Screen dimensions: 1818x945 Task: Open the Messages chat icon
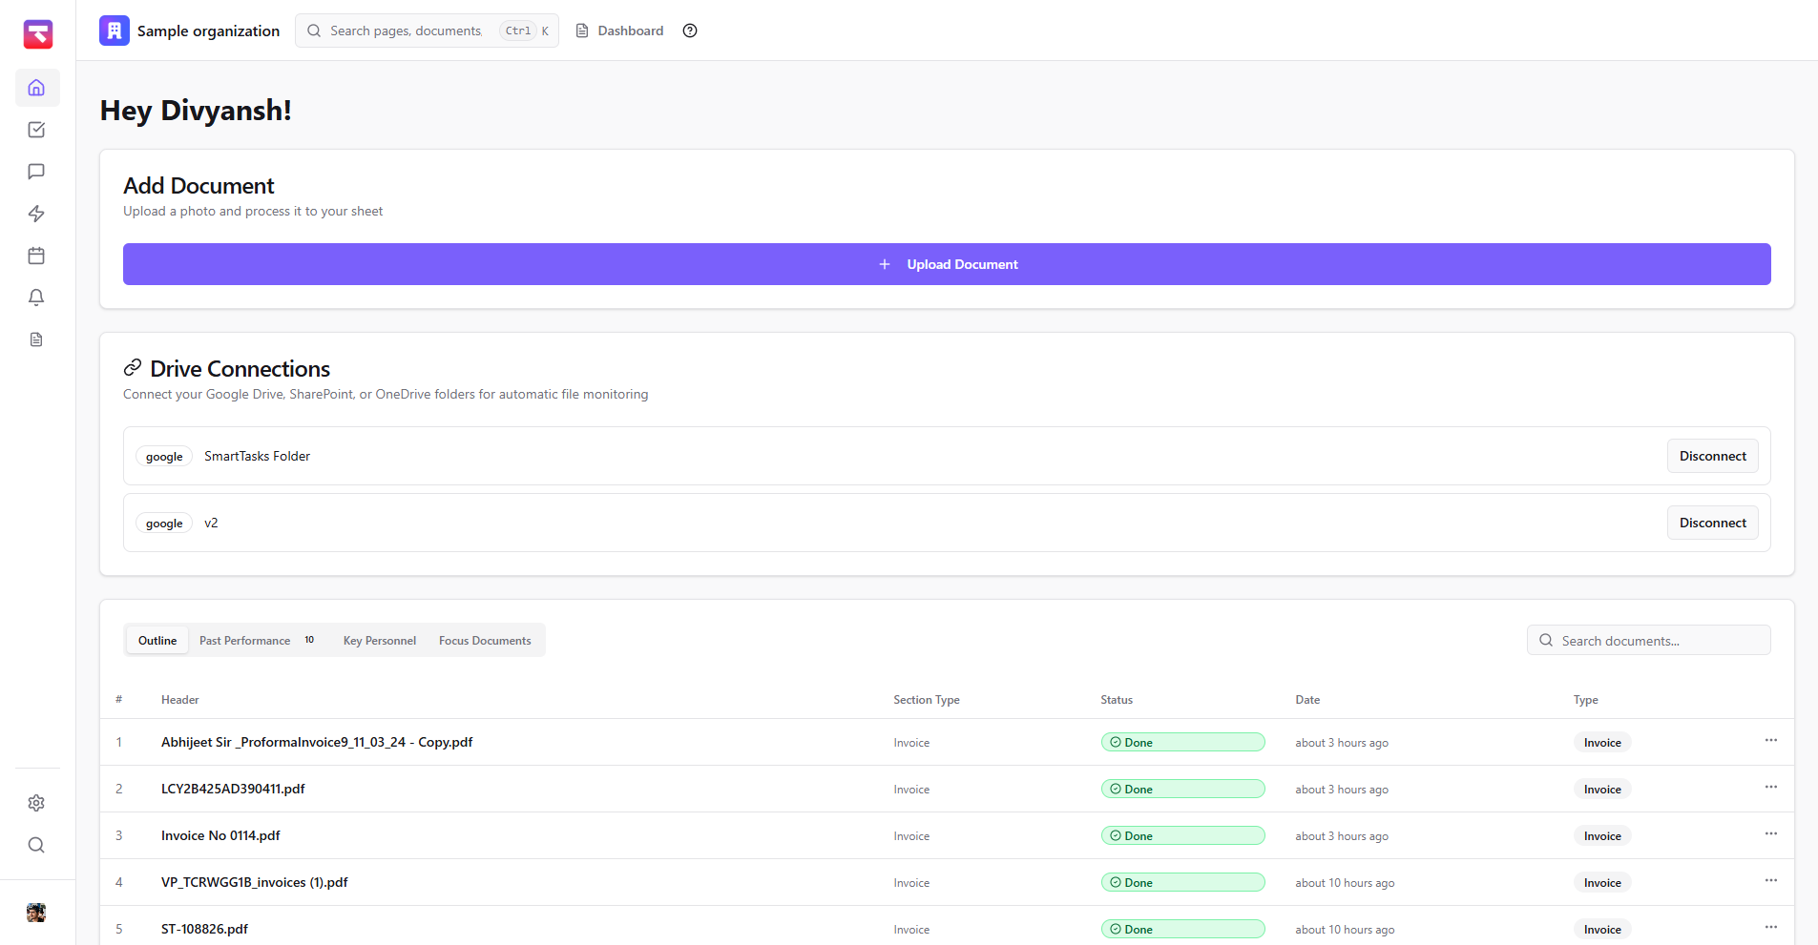36,172
